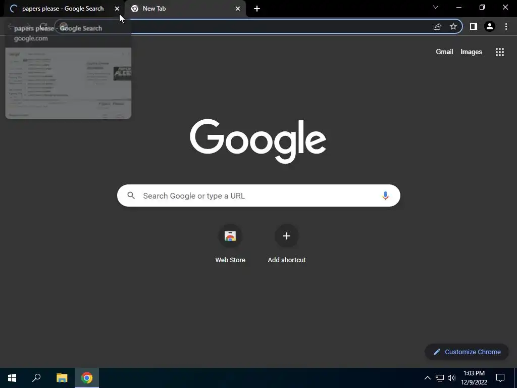The height and width of the screenshot is (388, 517).
Task: Open Windows taskbar search
Action: click(x=36, y=378)
